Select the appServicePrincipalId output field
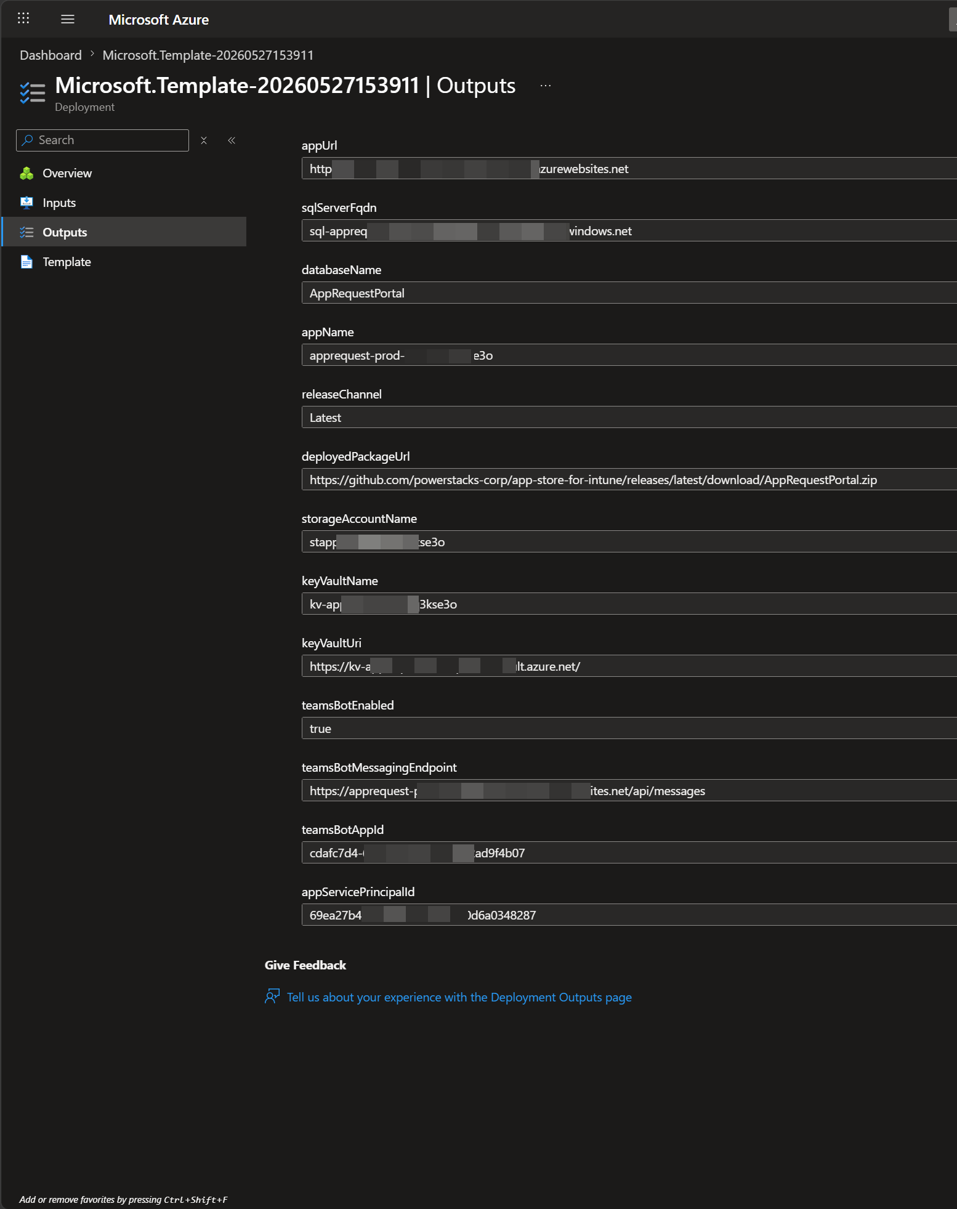Viewport: 957px width, 1209px height. point(629,915)
